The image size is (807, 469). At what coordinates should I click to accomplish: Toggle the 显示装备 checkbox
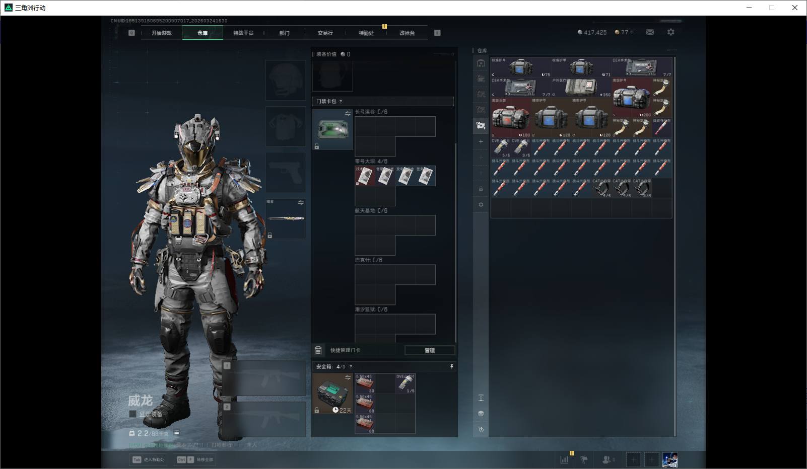point(133,414)
